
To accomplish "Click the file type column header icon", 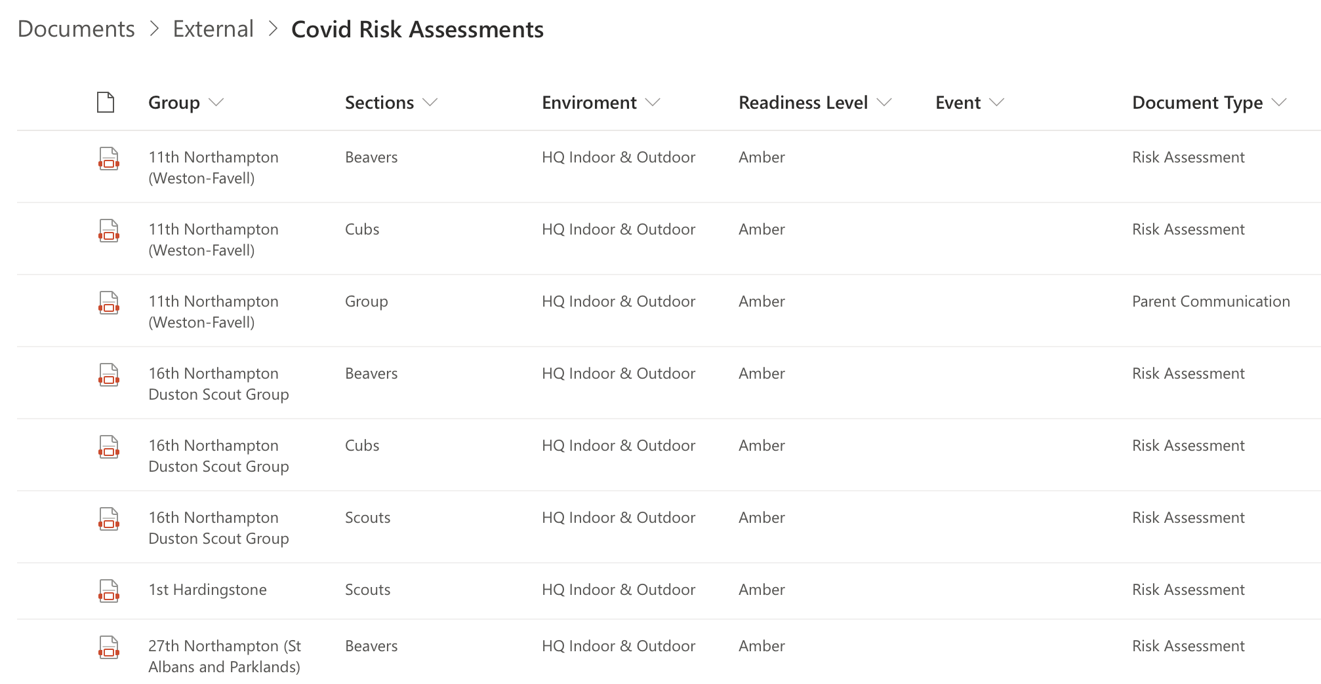I will tap(106, 103).
